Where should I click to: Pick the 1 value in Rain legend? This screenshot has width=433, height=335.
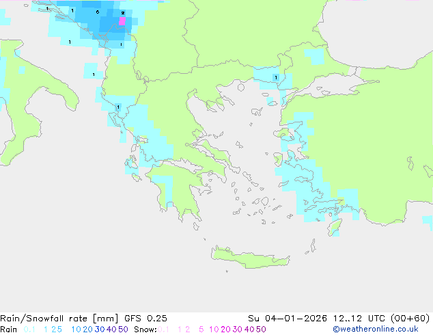click(x=46, y=330)
